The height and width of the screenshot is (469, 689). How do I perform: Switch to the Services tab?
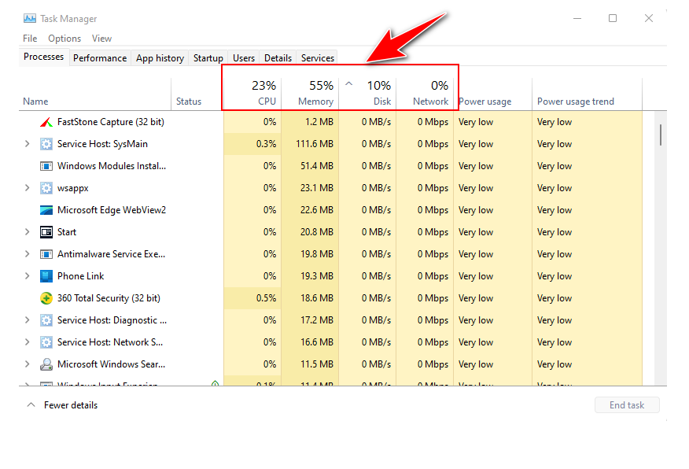317,58
